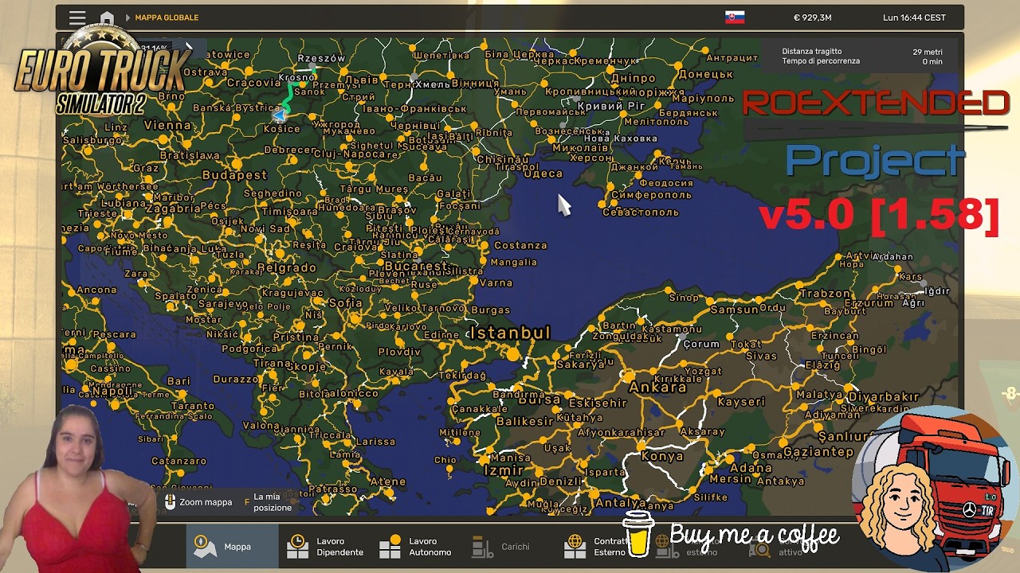Click the Lun 16:44 CEST clock
The image size is (1020, 573).
click(x=914, y=18)
